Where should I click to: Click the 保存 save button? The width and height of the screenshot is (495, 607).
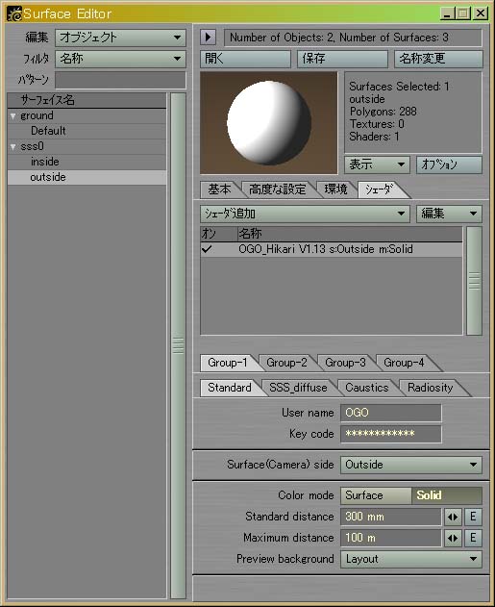click(342, 59)
